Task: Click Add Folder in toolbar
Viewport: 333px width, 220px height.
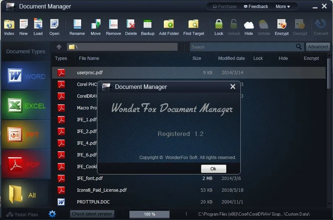Action: click(169, 27)
